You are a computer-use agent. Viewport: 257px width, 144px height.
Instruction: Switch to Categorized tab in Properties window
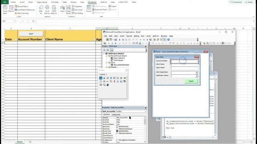click(x=116, y=115)
